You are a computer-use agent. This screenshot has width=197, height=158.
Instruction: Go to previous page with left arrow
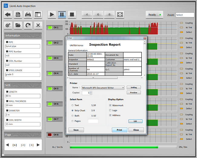coord(7,145)
